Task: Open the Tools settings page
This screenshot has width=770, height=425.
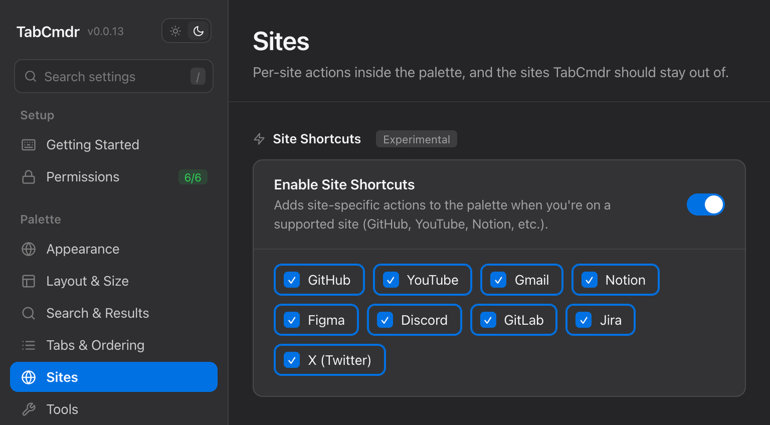Action: 114,409
